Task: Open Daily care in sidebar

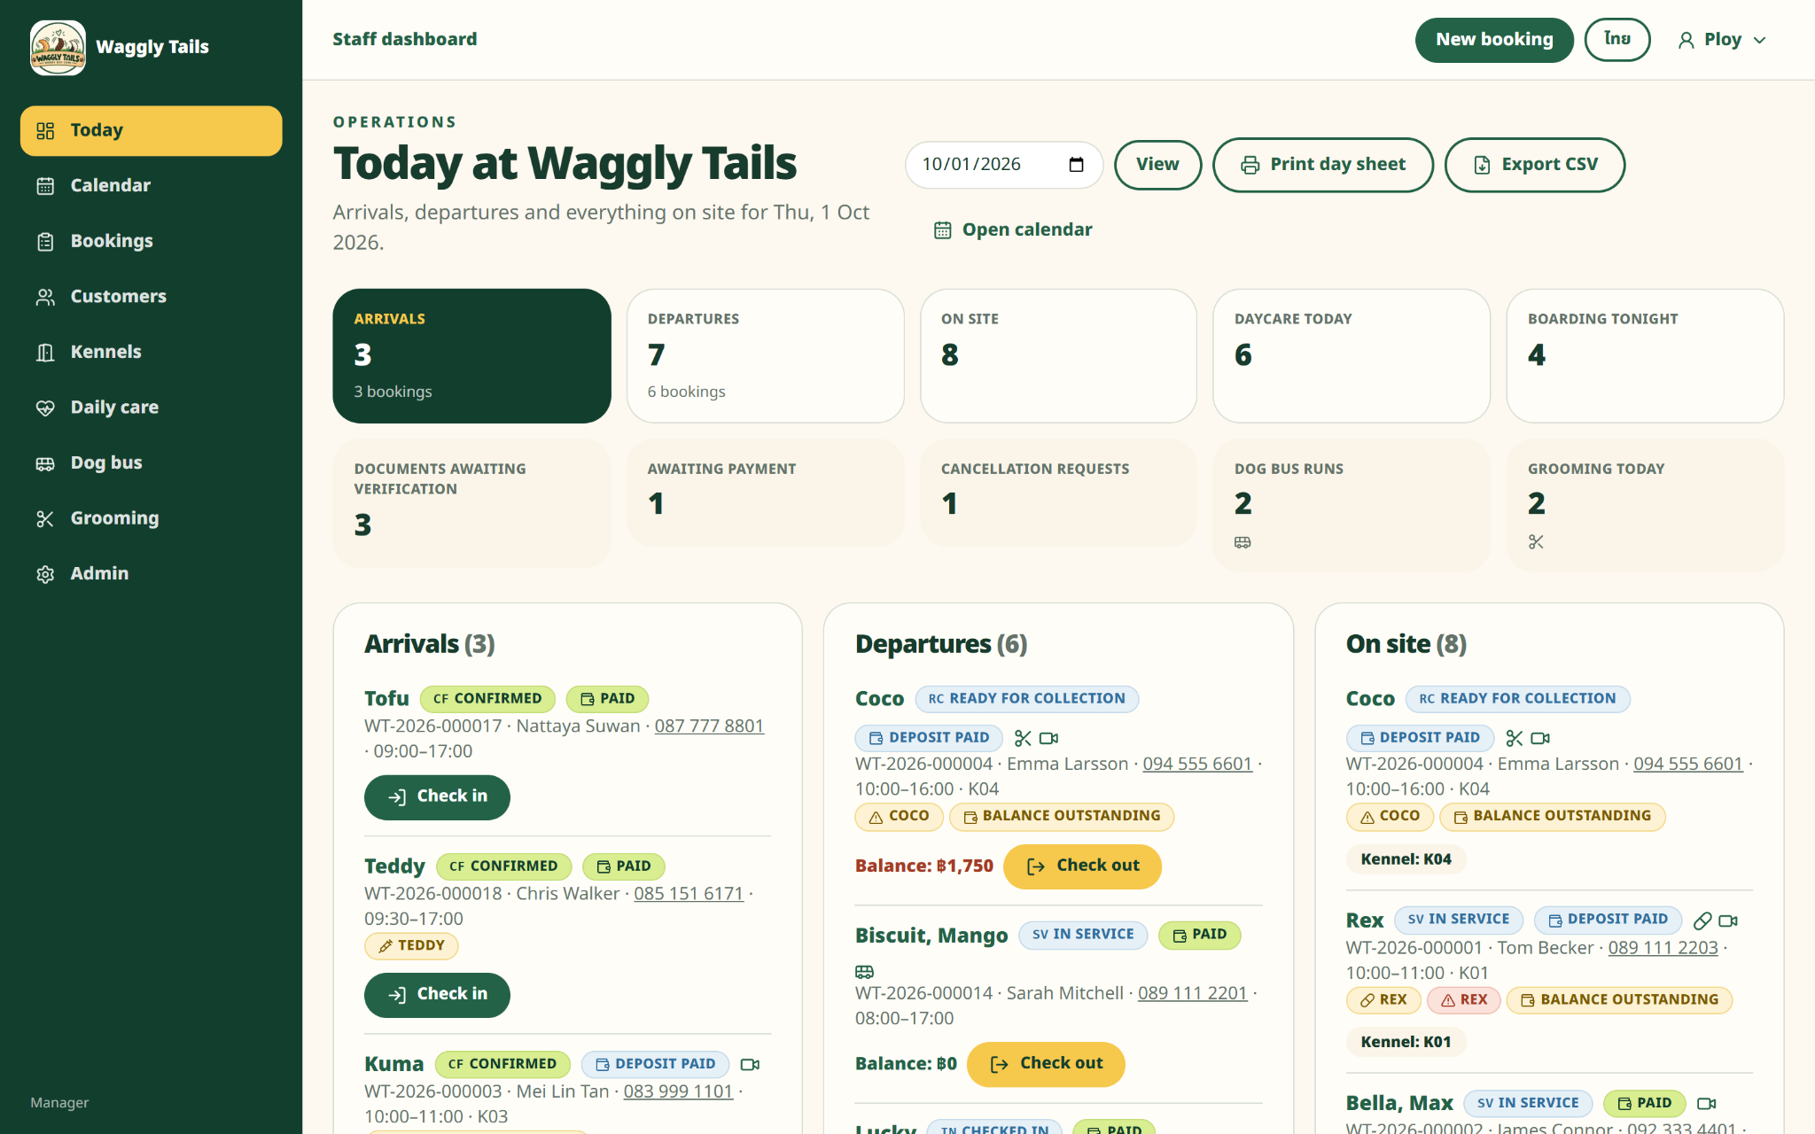Action: [x=151, y=408]
